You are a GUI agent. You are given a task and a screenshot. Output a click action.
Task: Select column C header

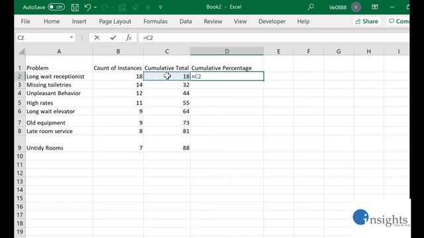coord(167,52)
